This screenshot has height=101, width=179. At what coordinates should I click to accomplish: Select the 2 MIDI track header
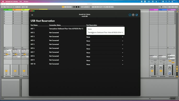click(x=17, y=10)
